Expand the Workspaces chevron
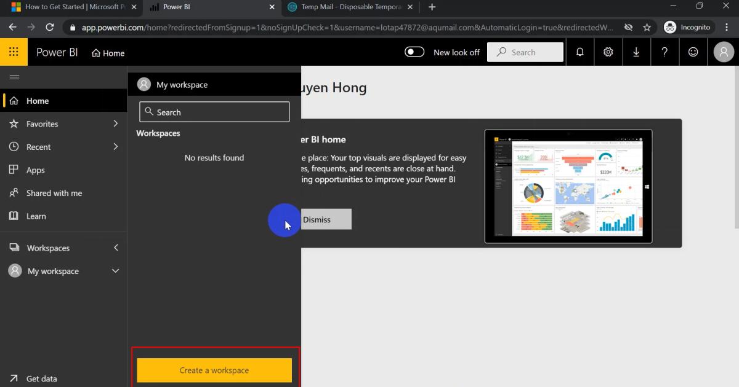 (115, 248)
